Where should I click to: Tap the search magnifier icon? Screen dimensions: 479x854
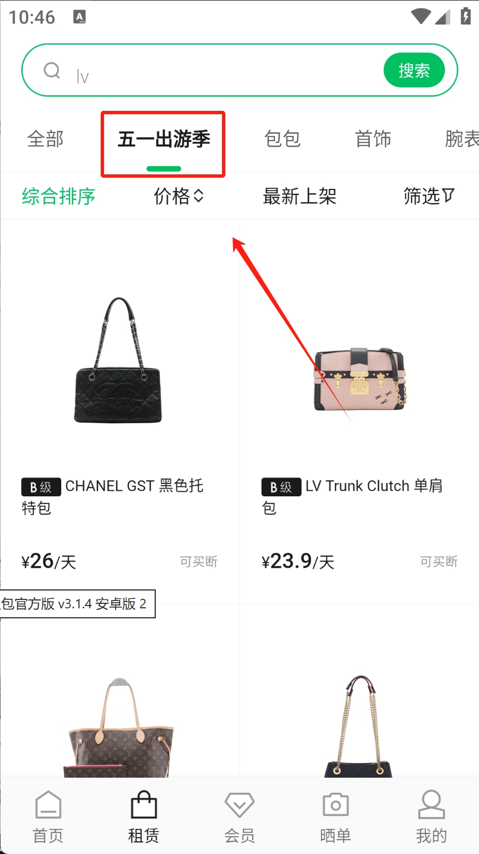[52, 71]
